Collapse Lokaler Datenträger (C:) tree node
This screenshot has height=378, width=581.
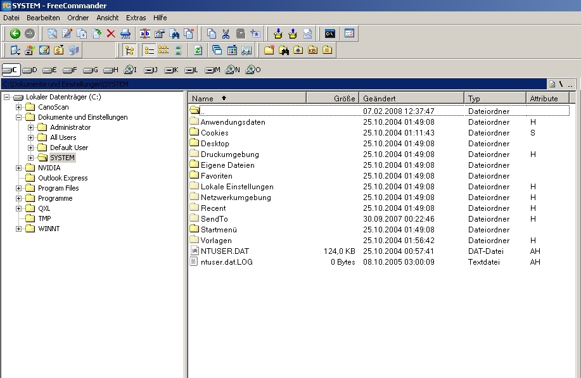7,97
